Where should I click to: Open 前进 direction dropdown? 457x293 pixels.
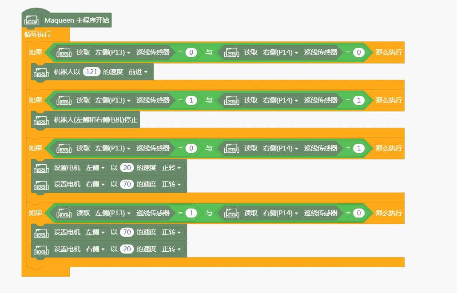click(x=138, y=72)
